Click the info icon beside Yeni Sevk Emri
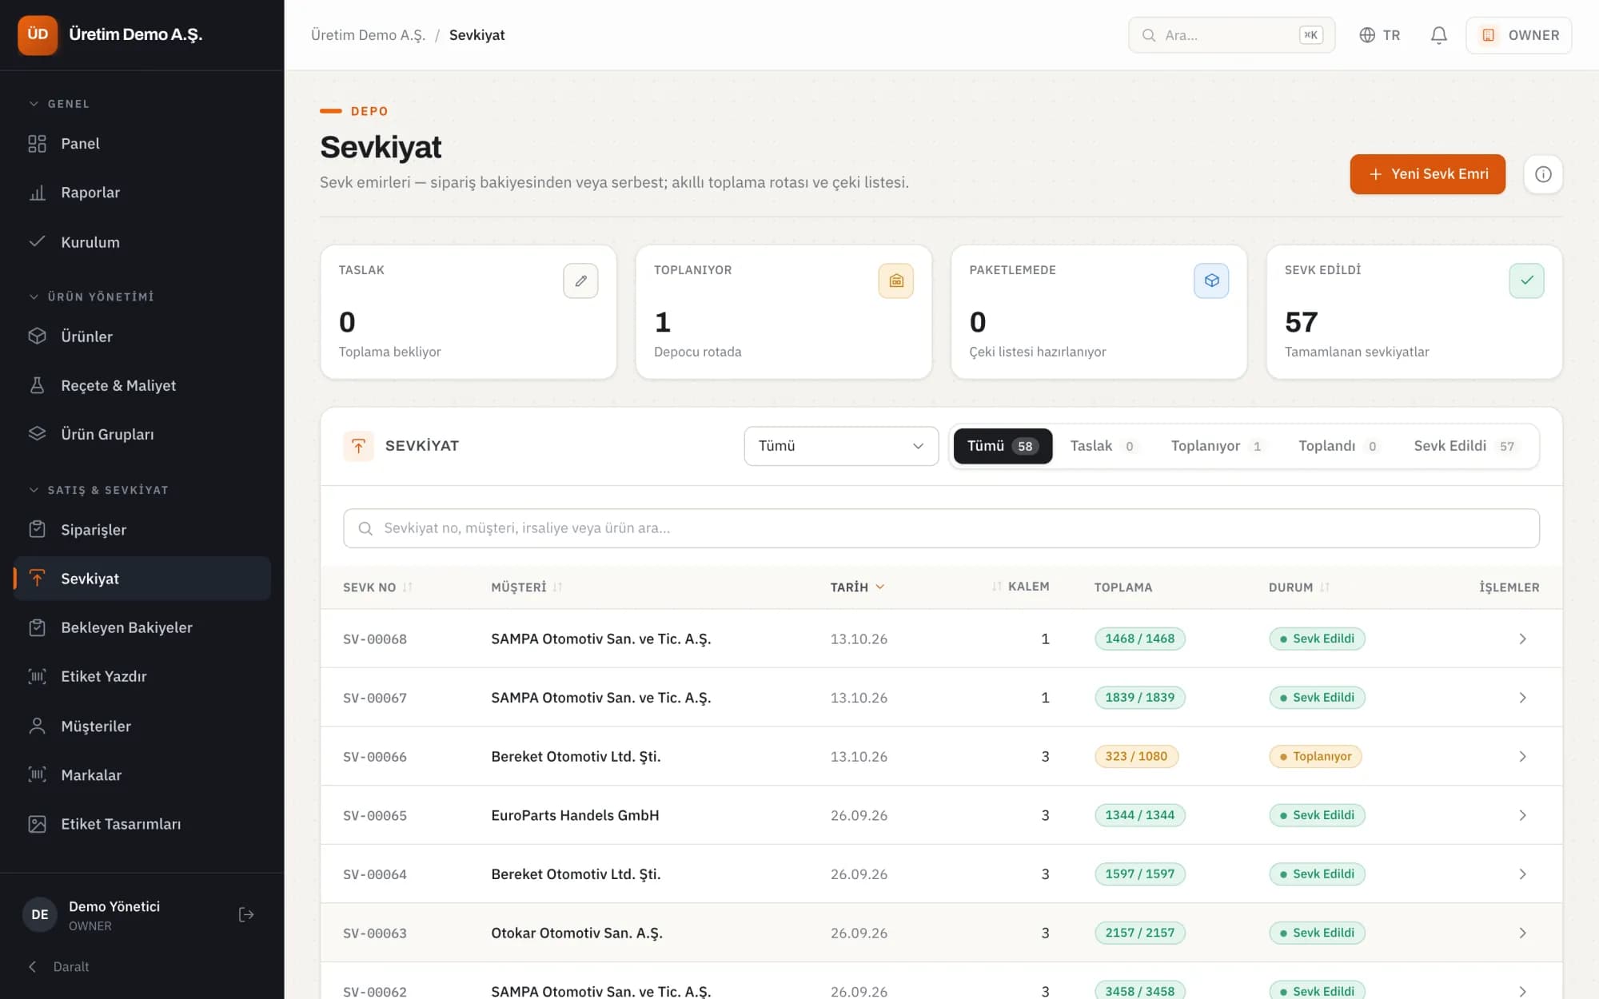This screenshot has width=1599, height=999. (1543, 174)
